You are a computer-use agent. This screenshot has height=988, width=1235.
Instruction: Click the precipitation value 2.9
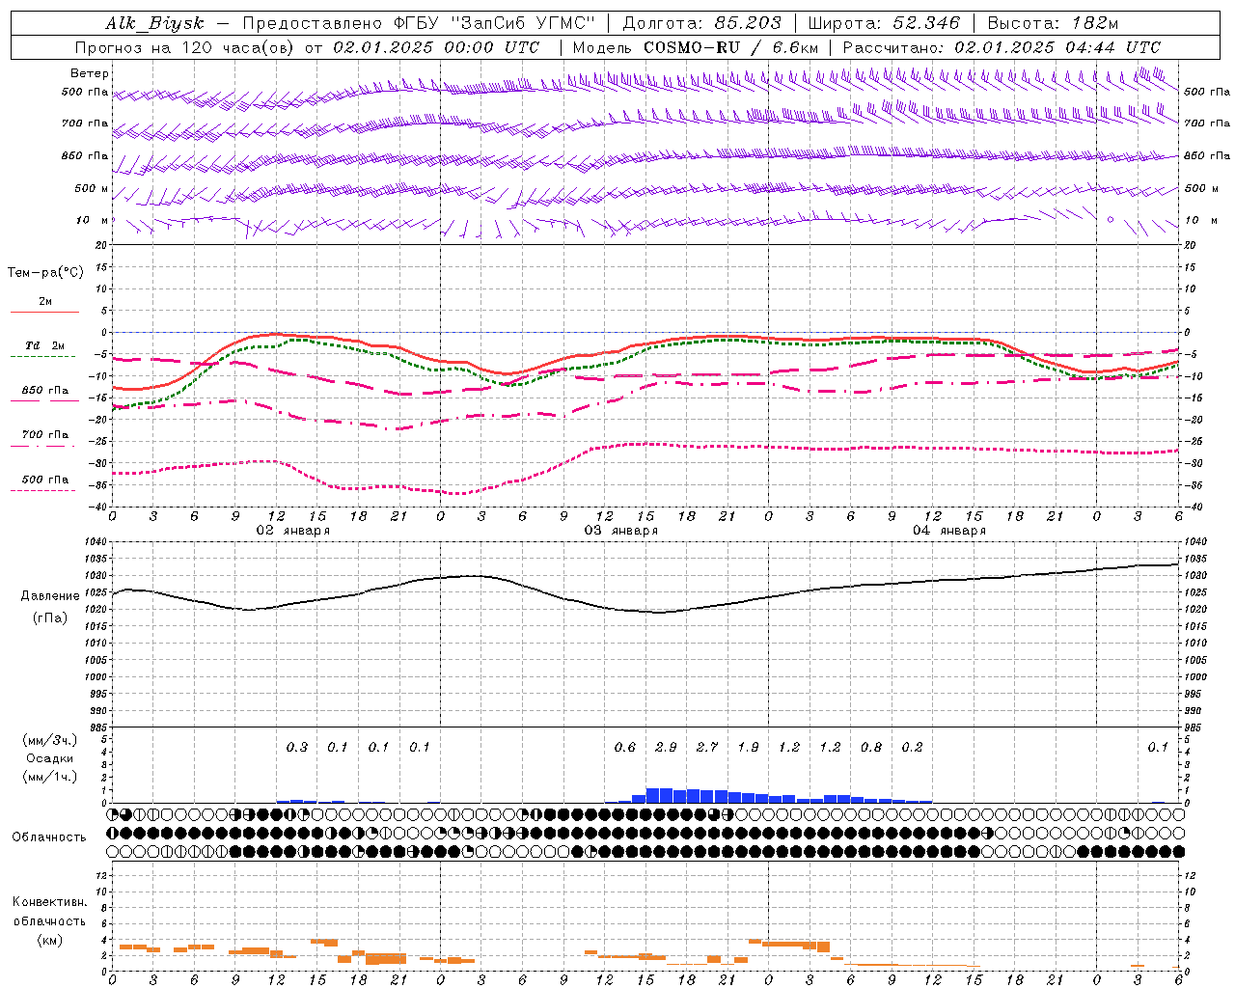(666, 747)
